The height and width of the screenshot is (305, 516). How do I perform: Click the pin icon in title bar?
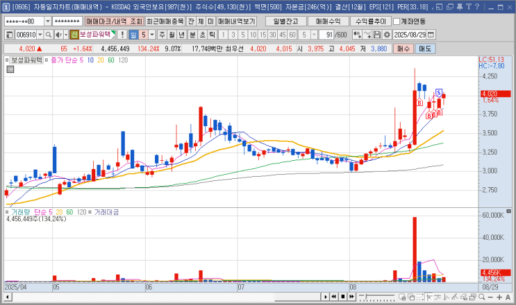460,6
